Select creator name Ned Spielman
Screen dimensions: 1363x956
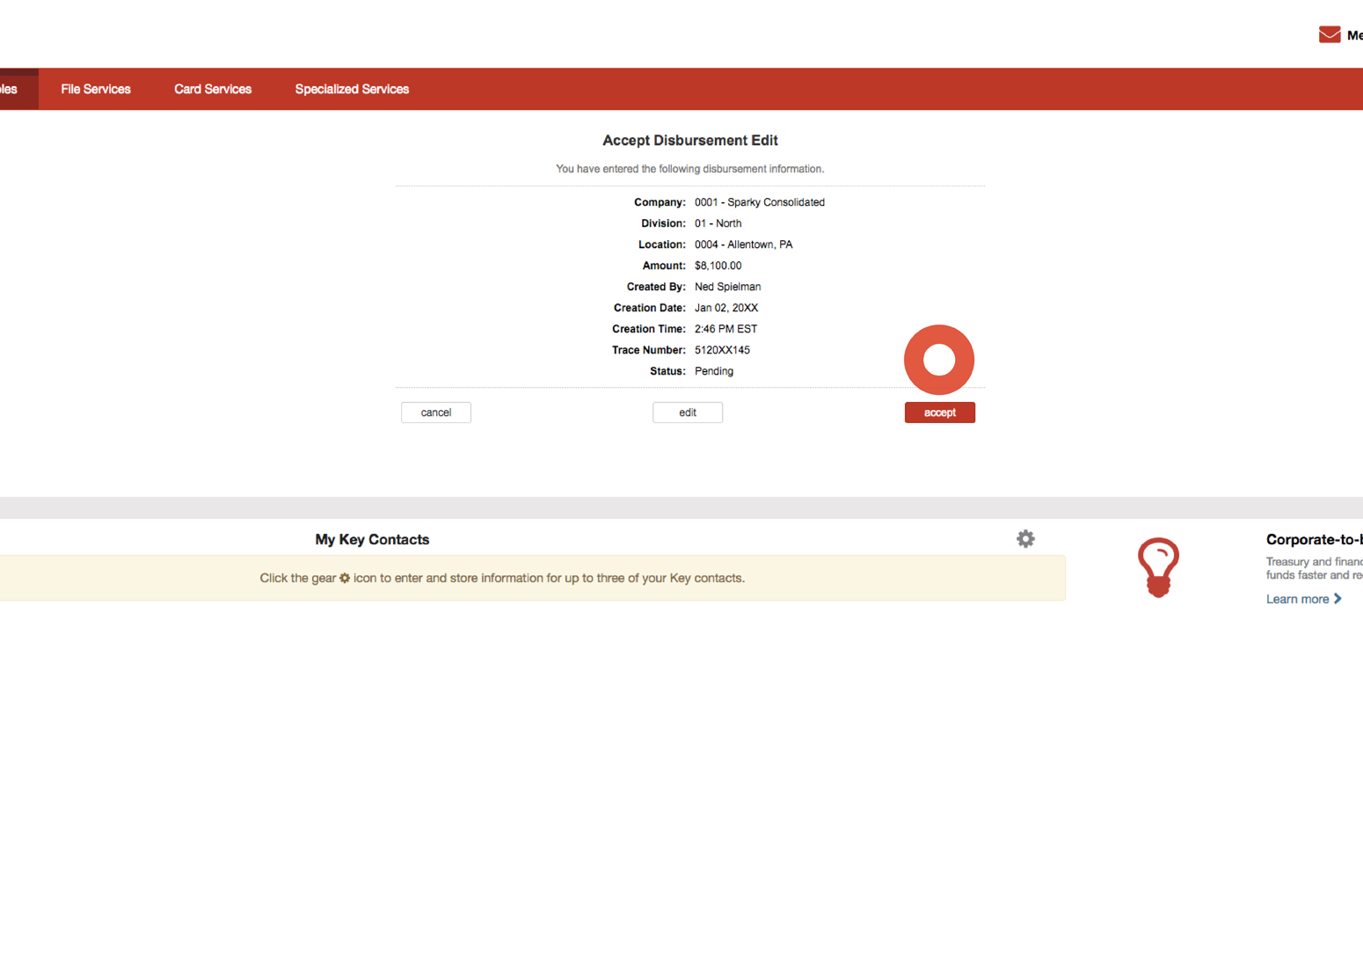tap(728, 287)
